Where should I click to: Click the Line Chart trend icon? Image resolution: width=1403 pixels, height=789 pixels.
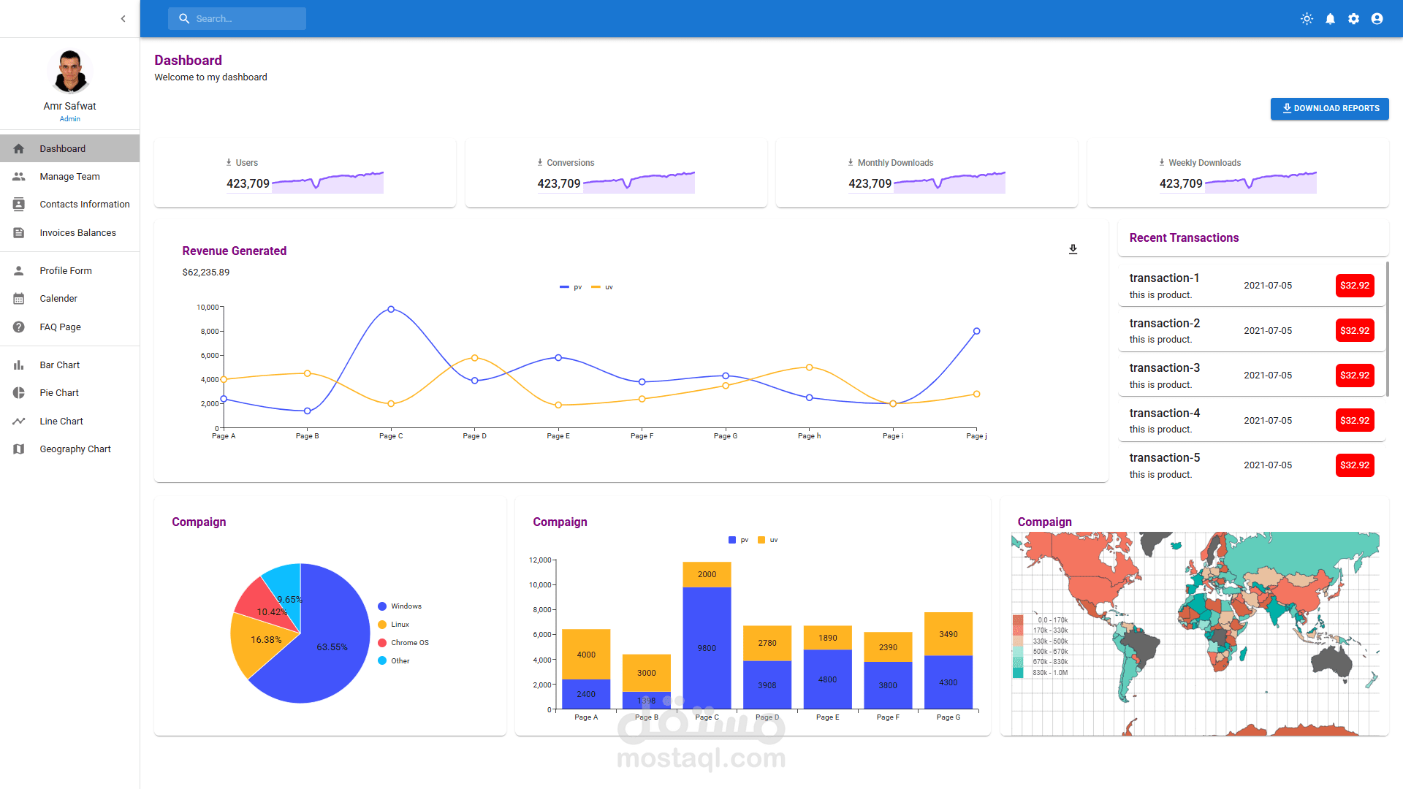(19, 422)
